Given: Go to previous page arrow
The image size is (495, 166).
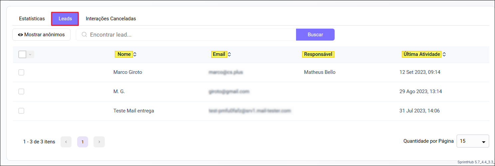Looking at the screenshot, I should click(x=66, y=142).
